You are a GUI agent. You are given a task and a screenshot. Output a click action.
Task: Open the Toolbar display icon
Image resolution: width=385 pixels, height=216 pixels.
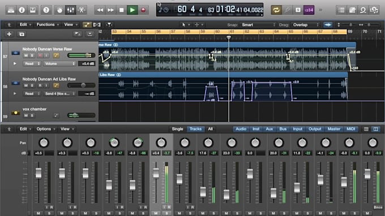(33, 10)
